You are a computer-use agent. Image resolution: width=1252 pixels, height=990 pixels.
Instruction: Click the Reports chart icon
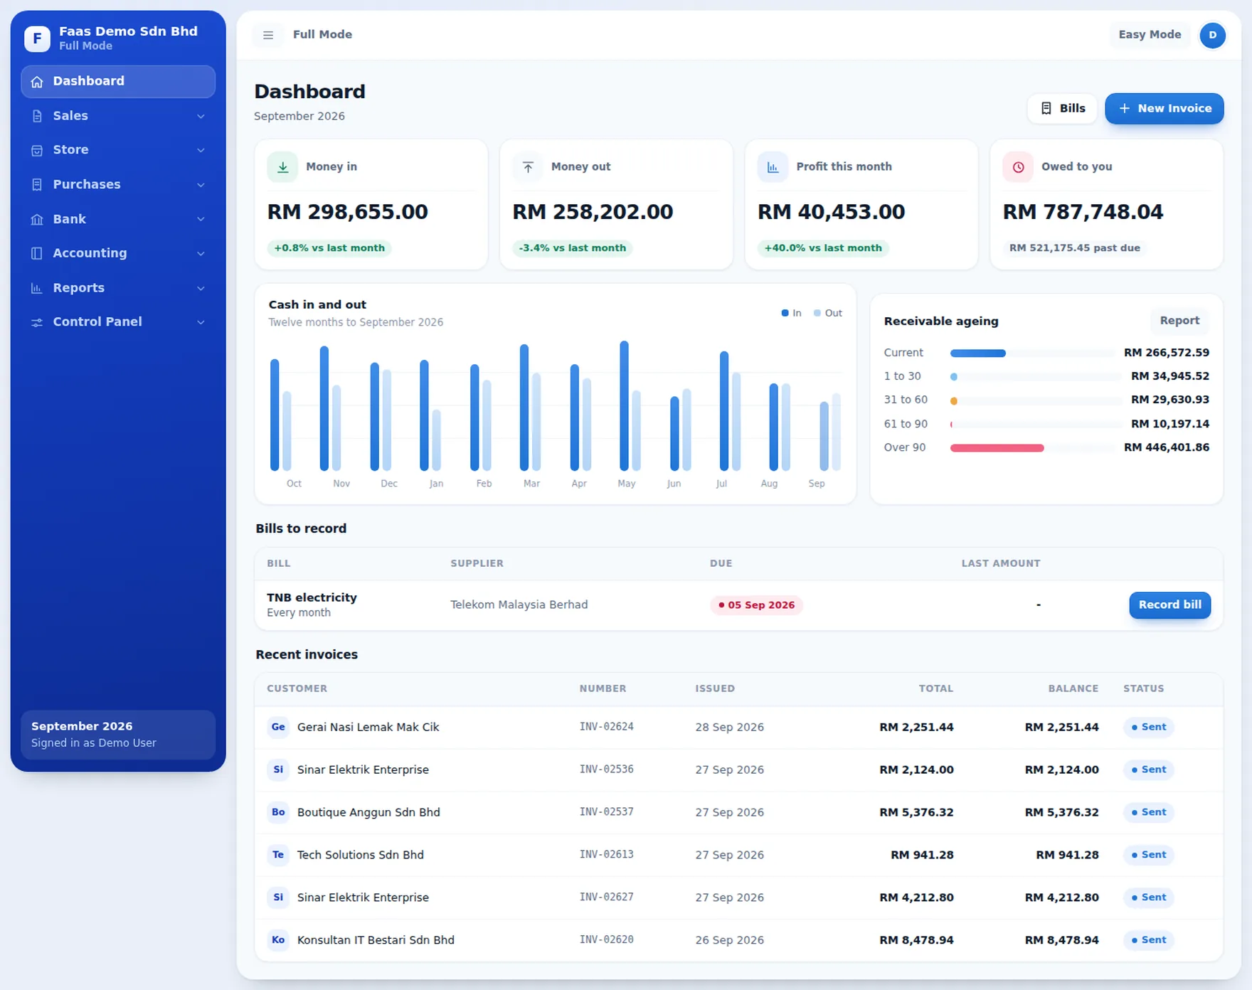point(37,288)
